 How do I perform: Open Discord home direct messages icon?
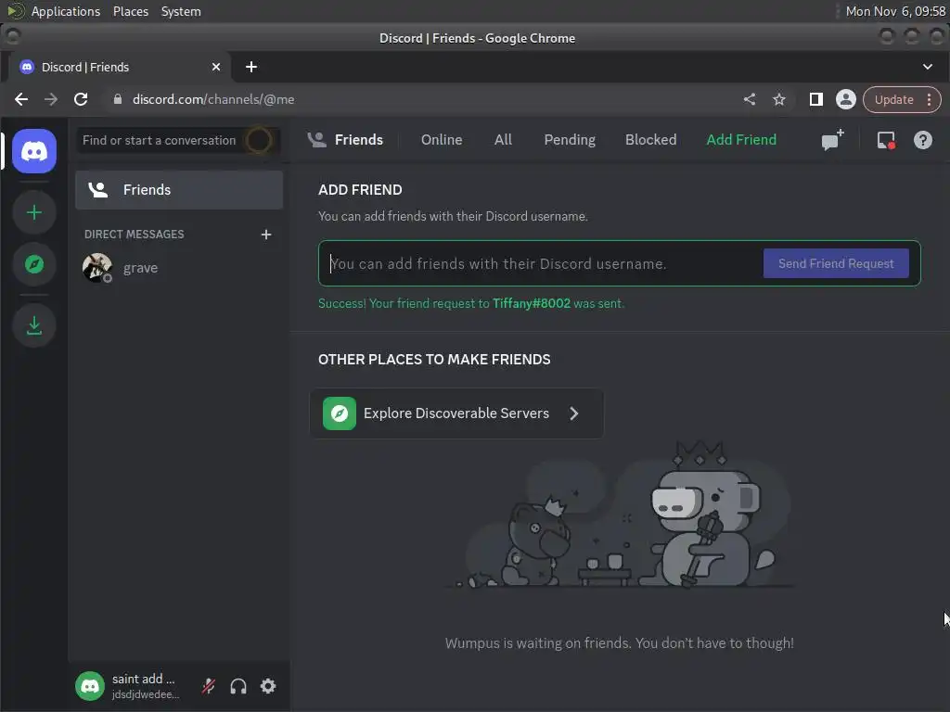click(34, 151)
